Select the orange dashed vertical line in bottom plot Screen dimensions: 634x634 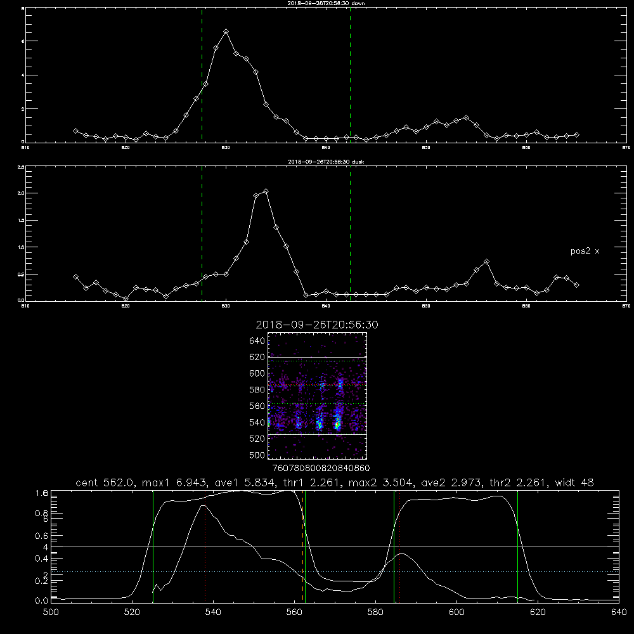[x=302, y=546]
